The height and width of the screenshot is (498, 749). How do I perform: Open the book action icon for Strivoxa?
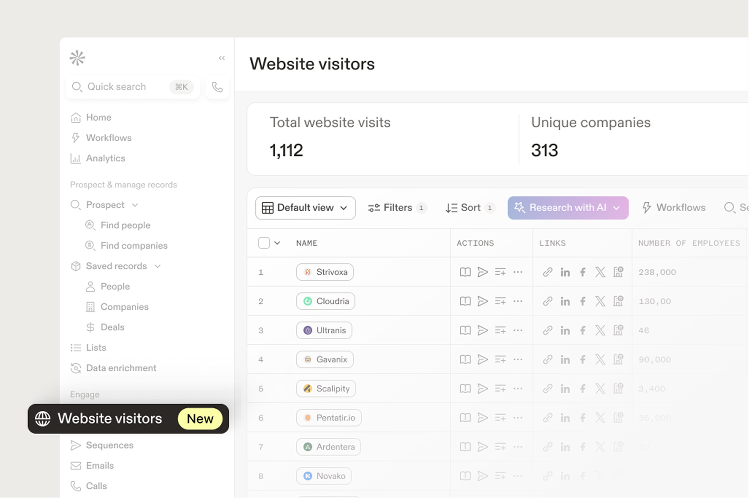465,272
